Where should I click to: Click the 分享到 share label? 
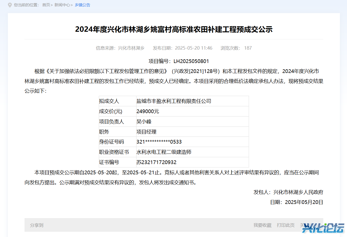click(37, 225)
